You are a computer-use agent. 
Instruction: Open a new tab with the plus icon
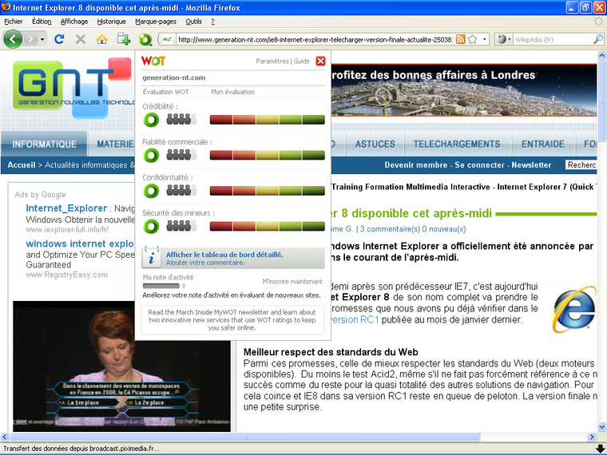click(124, 39)
